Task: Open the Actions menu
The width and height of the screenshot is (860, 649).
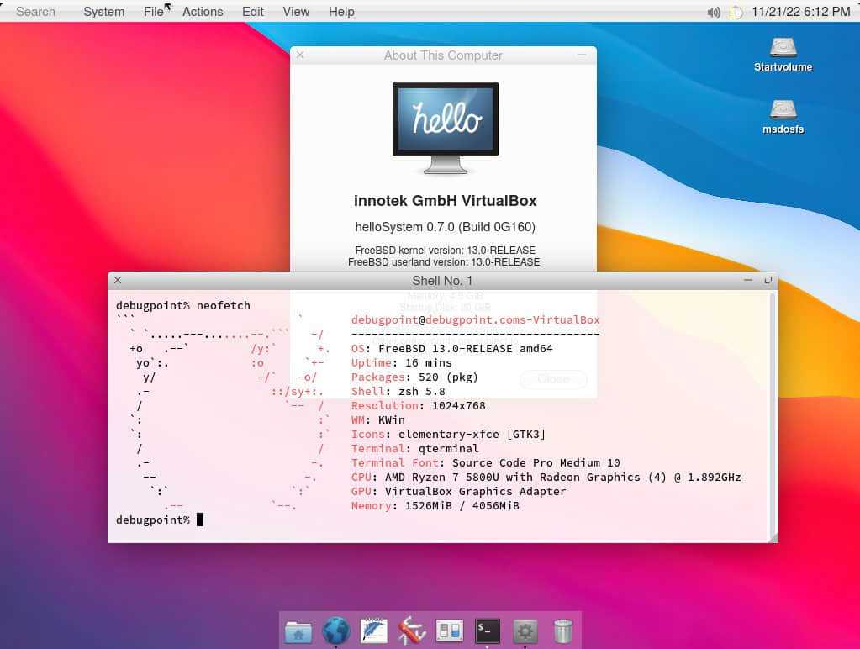Action: coord(202,11)
